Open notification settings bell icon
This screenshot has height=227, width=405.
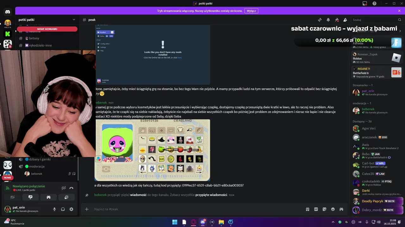tap(328, 20)
